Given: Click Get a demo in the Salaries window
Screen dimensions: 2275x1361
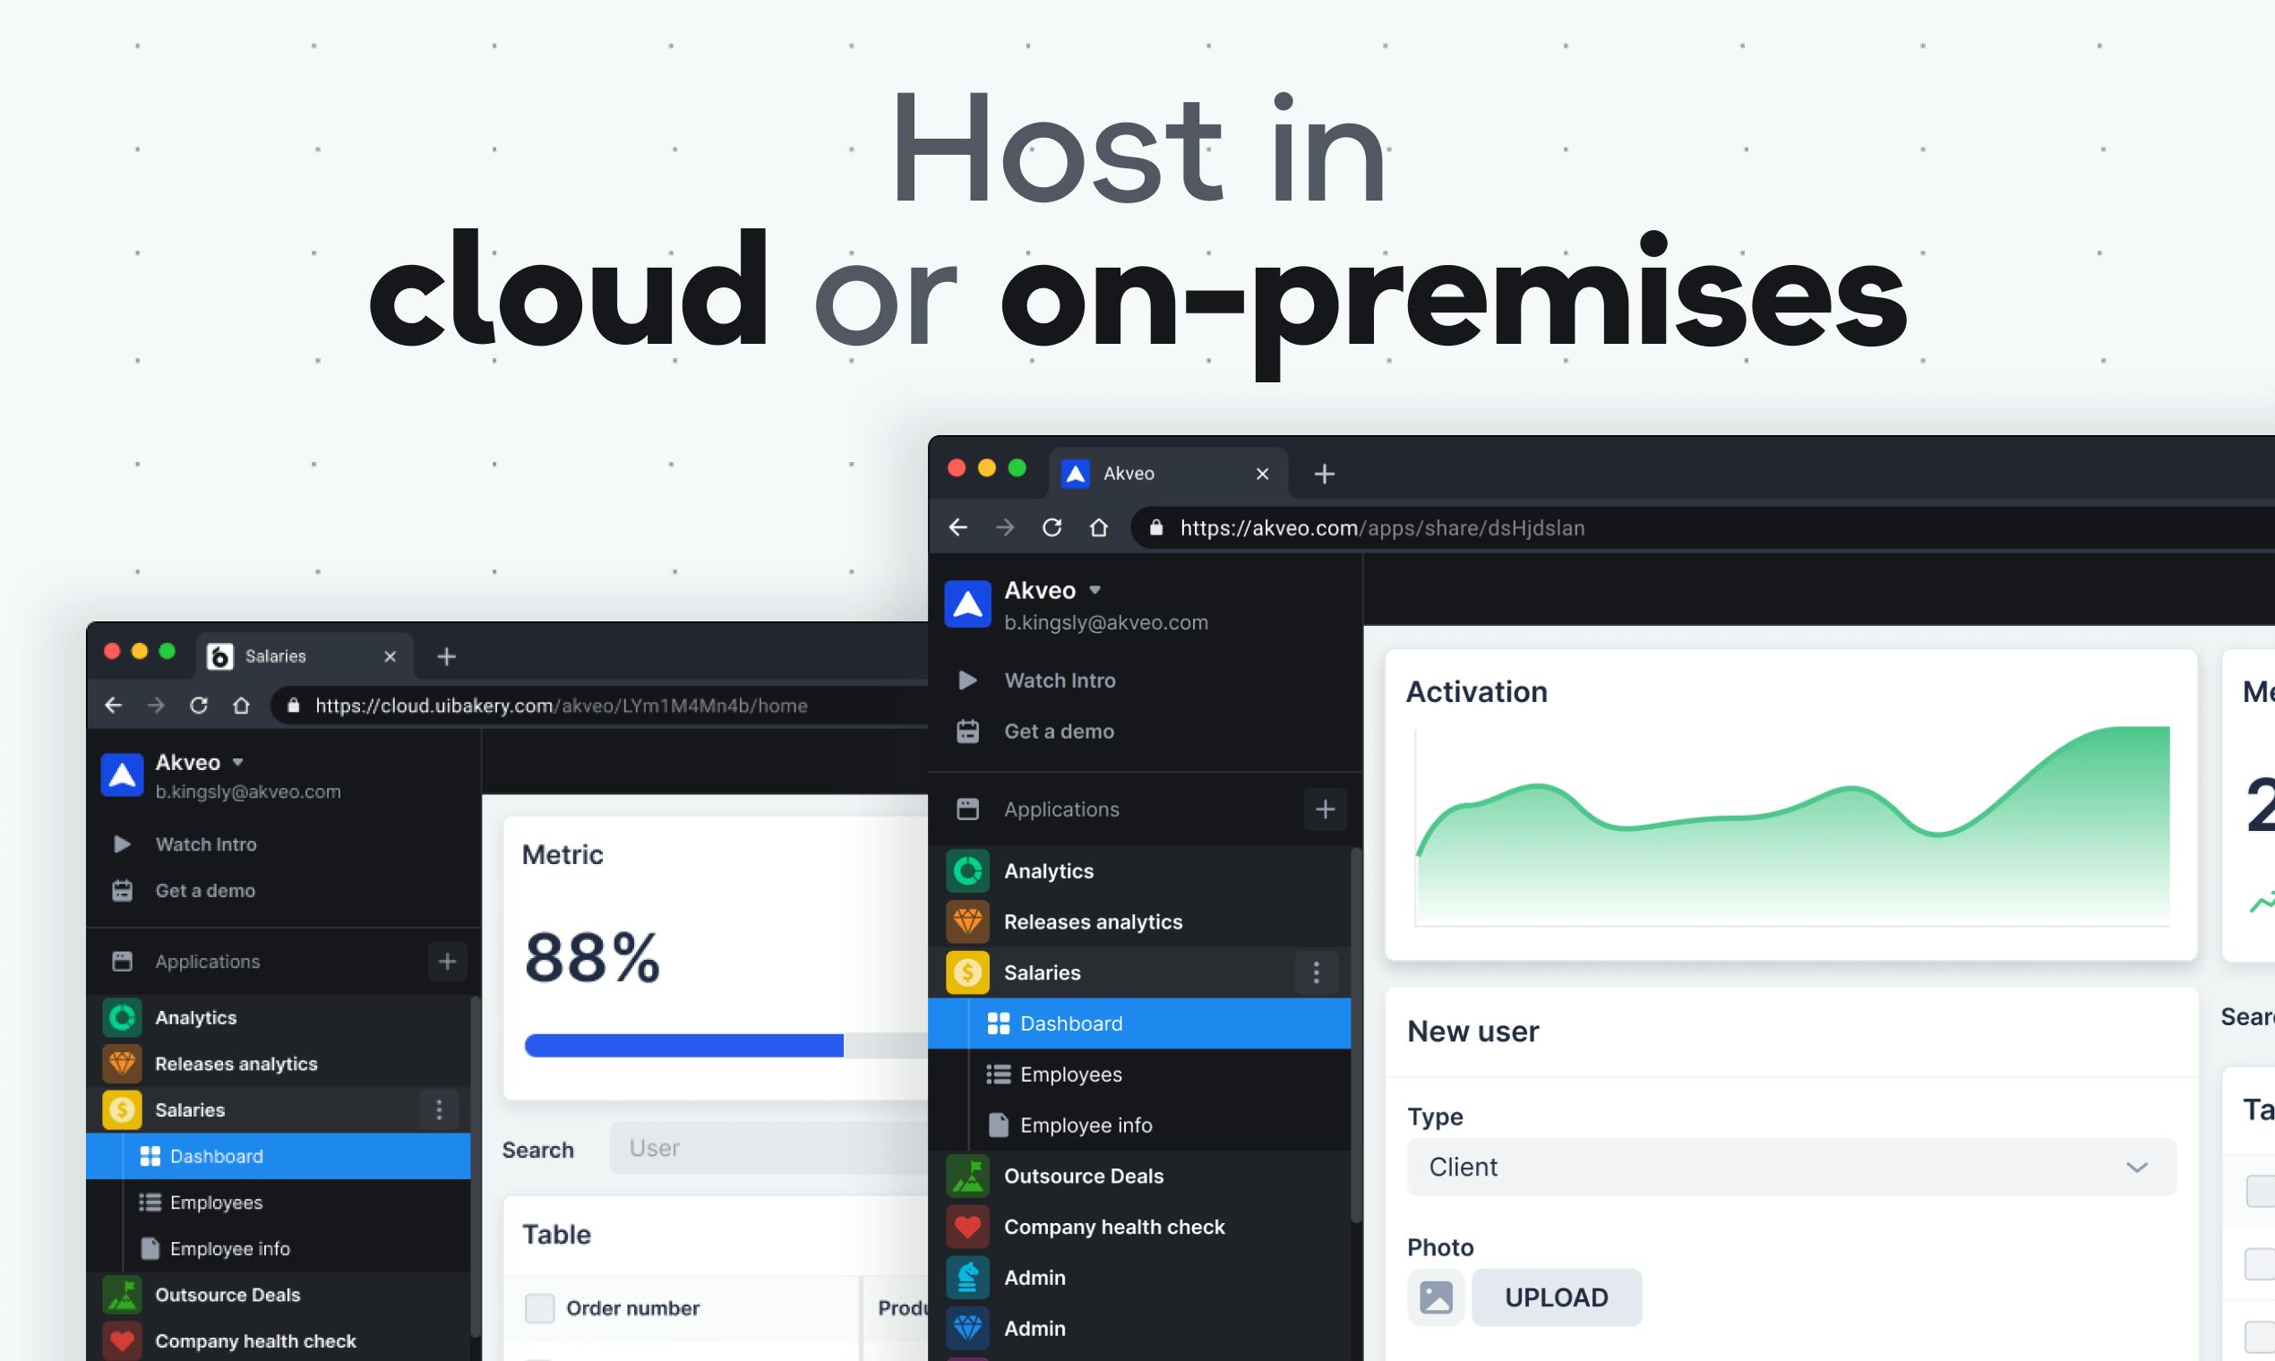Looking at the screenshot, I should (x=204, y=891).
